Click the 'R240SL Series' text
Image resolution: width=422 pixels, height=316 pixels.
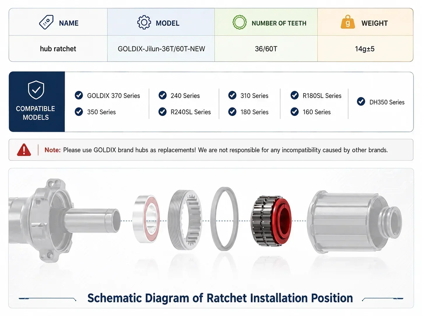coord(191,112)
